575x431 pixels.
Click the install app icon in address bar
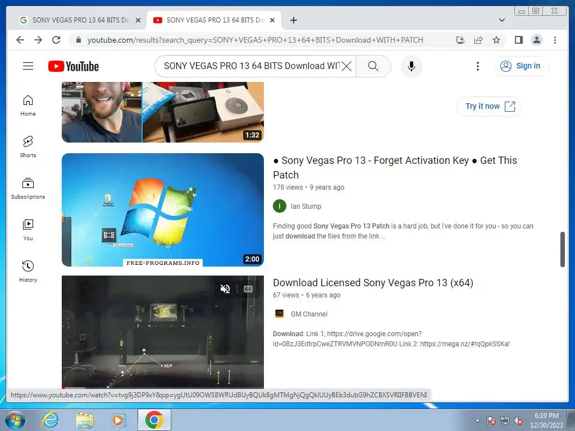click(460, 40)
